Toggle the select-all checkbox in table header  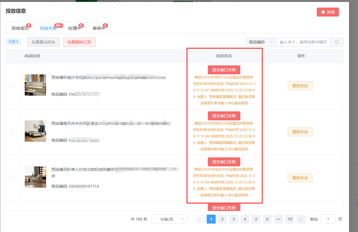(x=13, y=56)
